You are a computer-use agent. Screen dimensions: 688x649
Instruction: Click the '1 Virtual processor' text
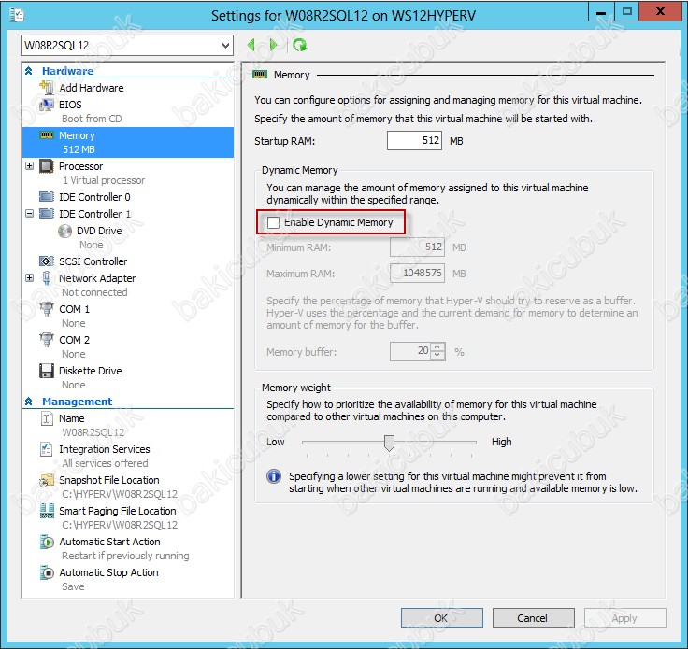pos(104,180)
